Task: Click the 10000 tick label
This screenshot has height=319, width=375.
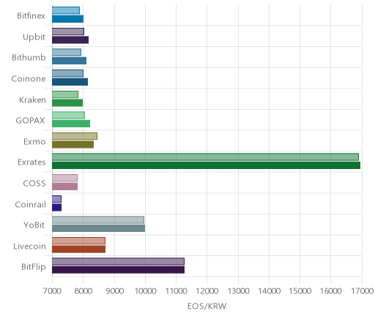Action: (145, 291)
